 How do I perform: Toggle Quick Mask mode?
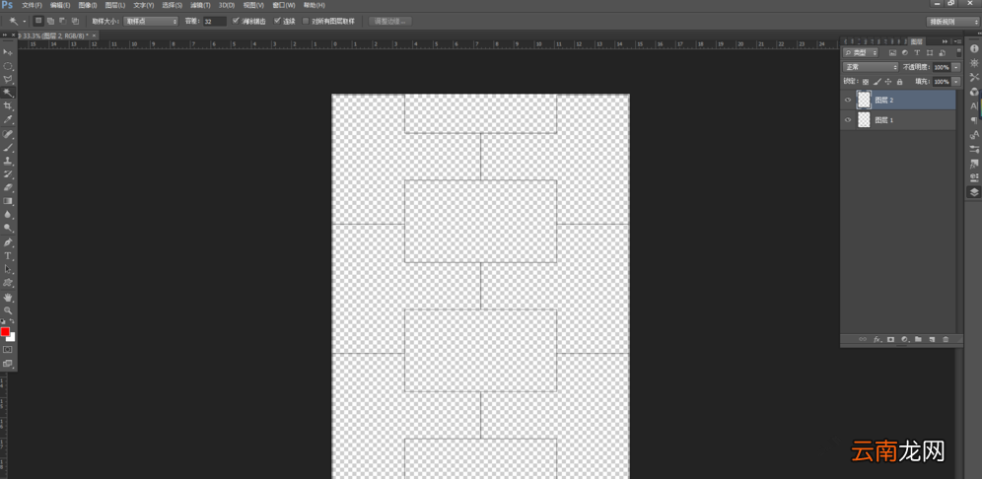point(8,349)
